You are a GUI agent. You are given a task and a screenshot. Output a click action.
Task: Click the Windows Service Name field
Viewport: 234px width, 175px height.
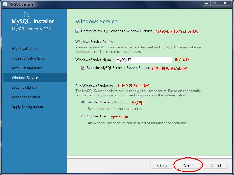click(144, 60)
